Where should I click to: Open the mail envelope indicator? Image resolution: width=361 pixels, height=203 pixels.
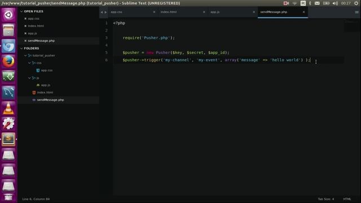click(x=317, y=3)
